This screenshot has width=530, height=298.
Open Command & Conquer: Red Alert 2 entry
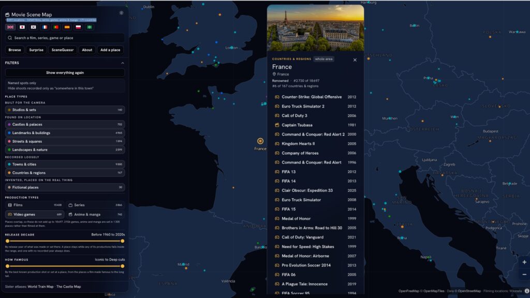click(315, 134)
